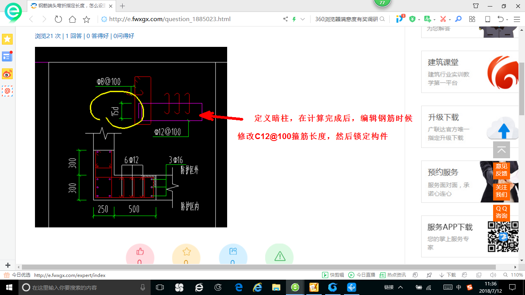Open favorites star in left sidebar
Screen dimensions: 525x295
[x=7, y=39]
